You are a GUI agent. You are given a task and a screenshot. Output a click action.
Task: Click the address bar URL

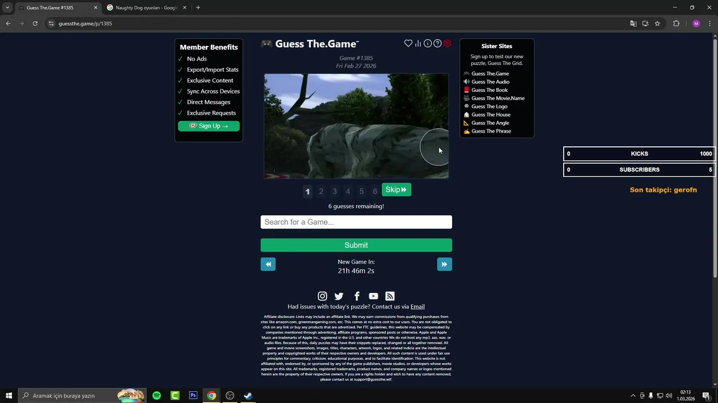(x=85, y=24)
